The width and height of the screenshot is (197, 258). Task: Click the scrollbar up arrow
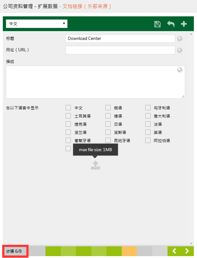click(191, 33)
